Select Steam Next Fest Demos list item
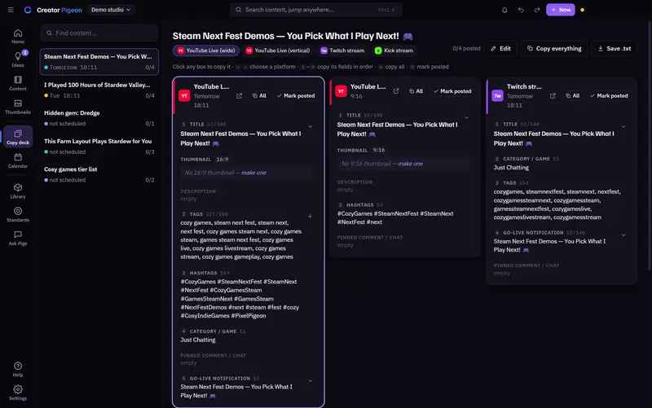Screen dimensions: 652x408 99,62
